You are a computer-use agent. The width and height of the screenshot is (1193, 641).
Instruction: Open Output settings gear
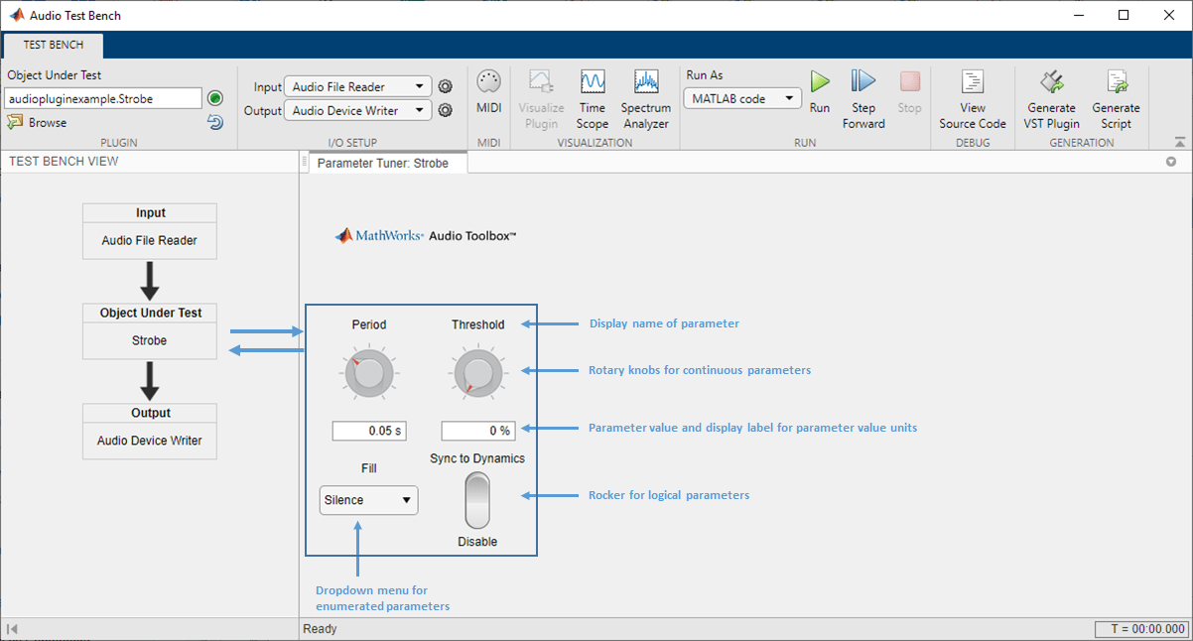pyautogui.click(x=446, y=110)
